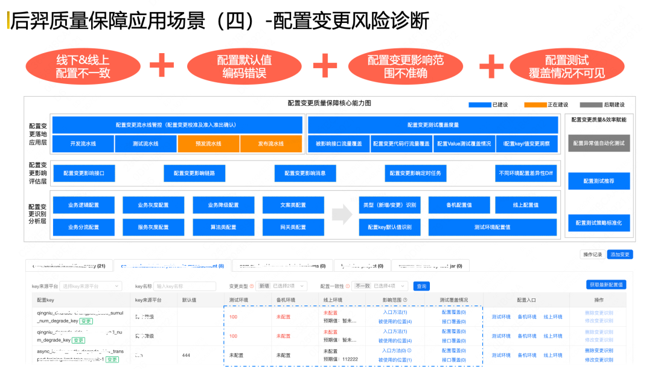Image resolution: width=652 pixels, height=369 pixels.
Task: Open the 被使用的位置(1) link
Action: pos(395,360)
